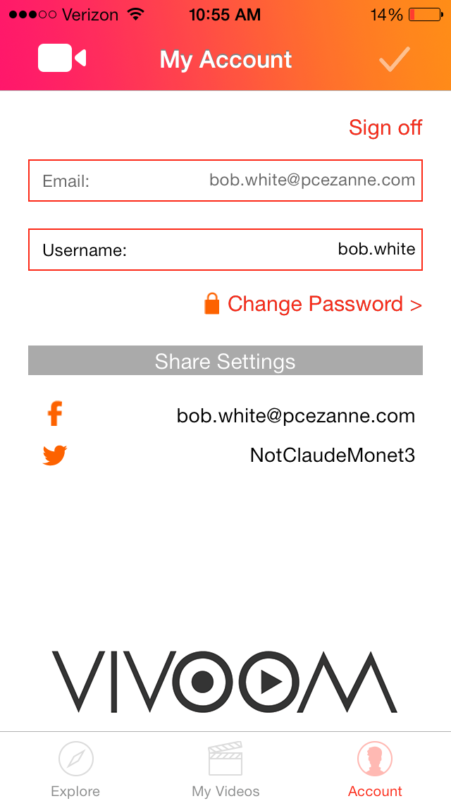The width and height of the screenshot is (451, 801).
Task: Tap the Wi-Fi icon in status bar
Action: (x=135, y=14)
